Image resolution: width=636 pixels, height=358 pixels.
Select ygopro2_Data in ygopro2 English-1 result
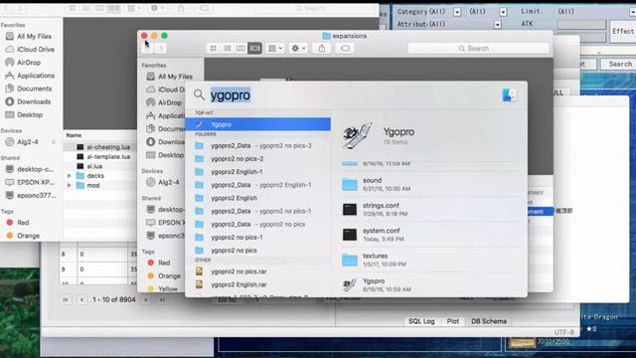click(x=257, y=185)
